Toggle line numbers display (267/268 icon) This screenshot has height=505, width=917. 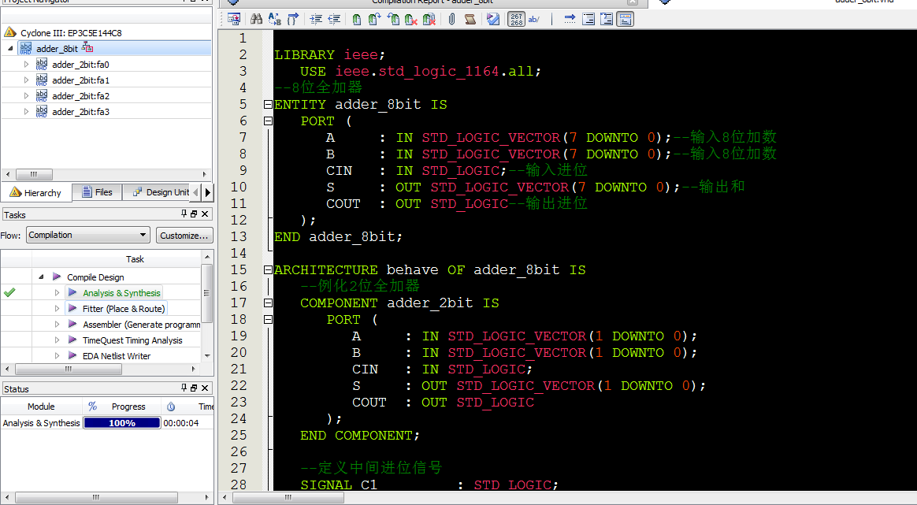point(516,20)
